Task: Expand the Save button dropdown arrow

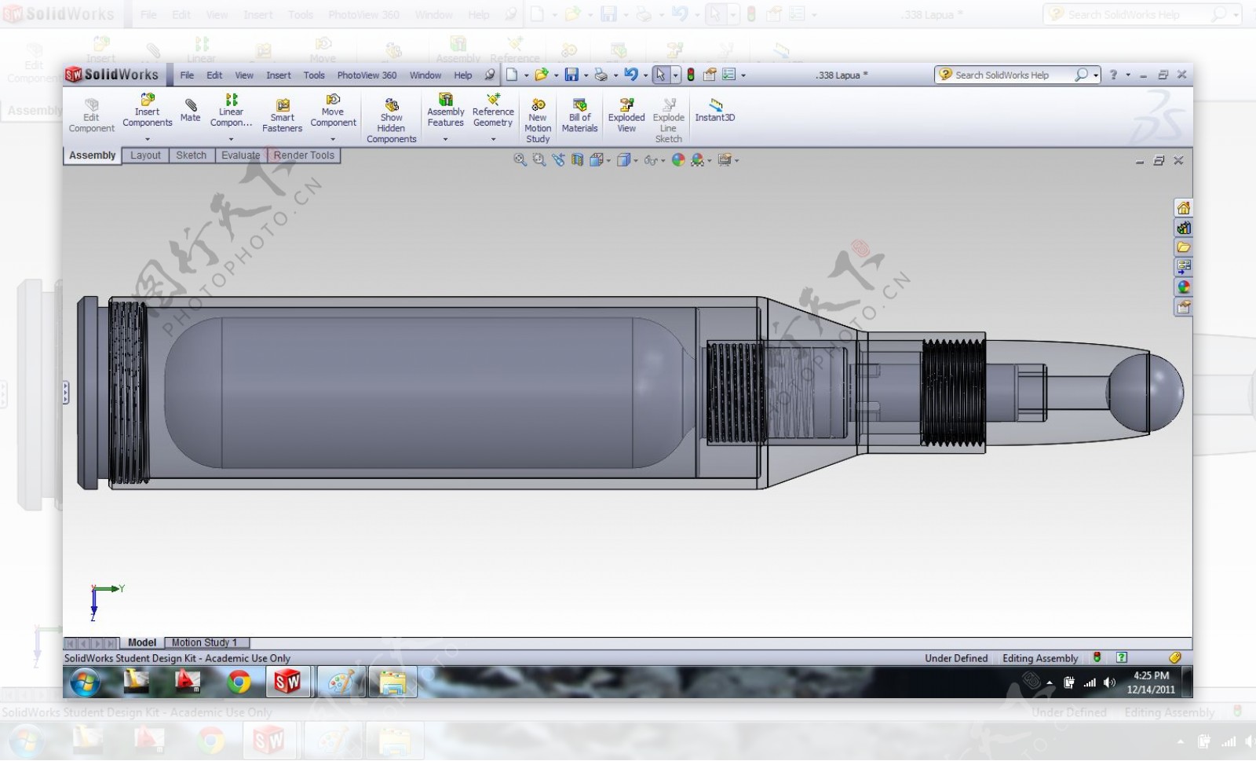Action: pyautogui.click(x=586, y=75)
